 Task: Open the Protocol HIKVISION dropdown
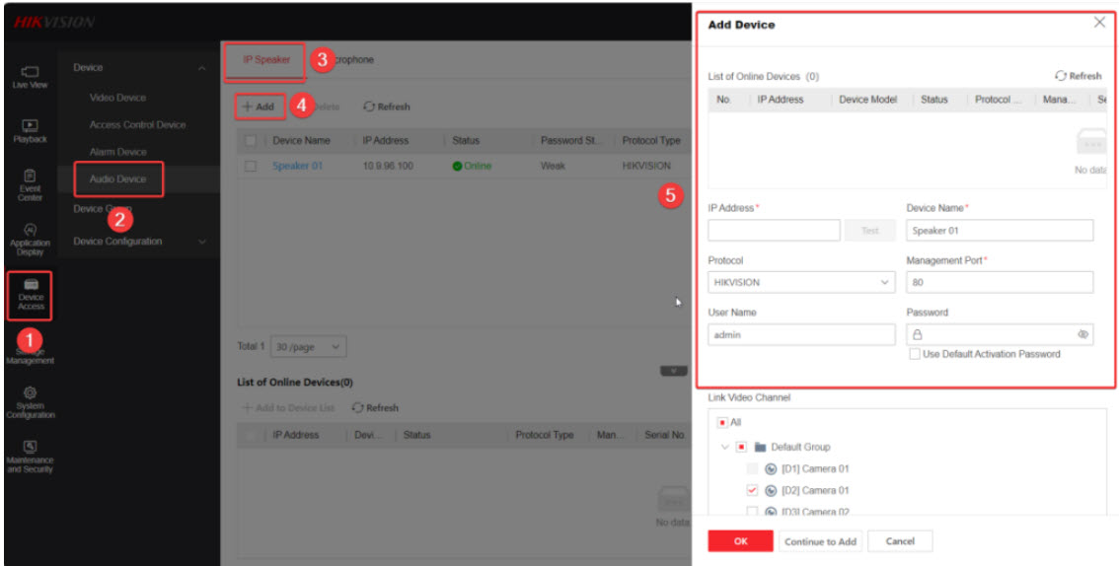tap(801, 283)
